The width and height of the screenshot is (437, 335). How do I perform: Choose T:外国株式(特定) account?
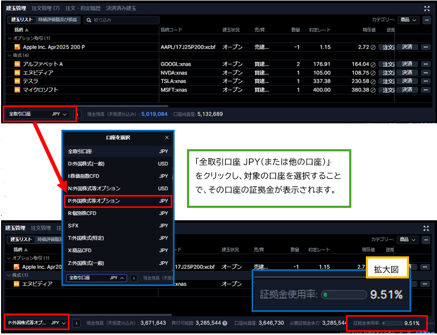[118, 238]
